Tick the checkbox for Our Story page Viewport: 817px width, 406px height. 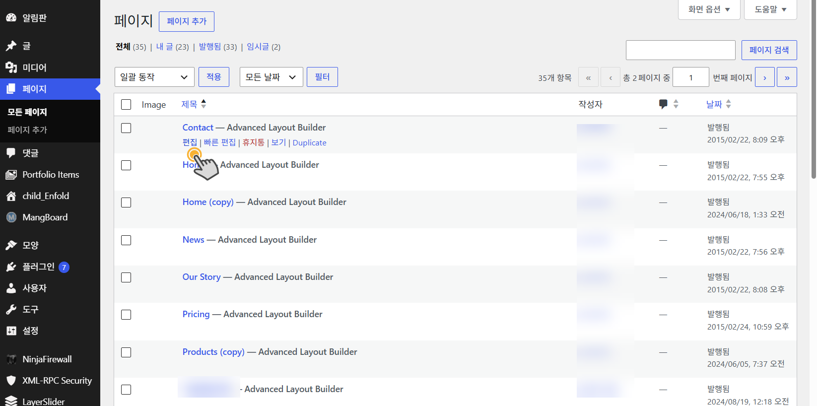coord(126,277)
